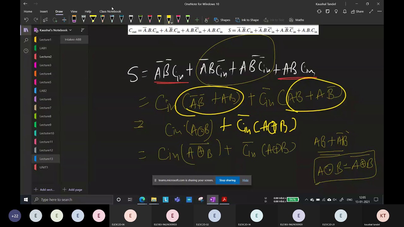Toggle Draw with Touch mode
Viewport: 404px width, 227px height.
tap(206, 20)
